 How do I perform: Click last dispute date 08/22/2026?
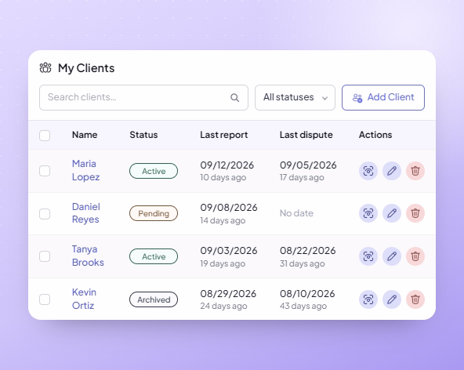(x=308, y=250)
